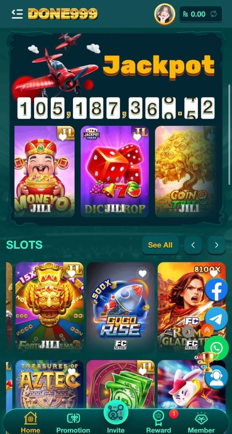Open the Facebook floating icon
The width and height of the screenshot is (232, 434).
[x=216, y=289]
